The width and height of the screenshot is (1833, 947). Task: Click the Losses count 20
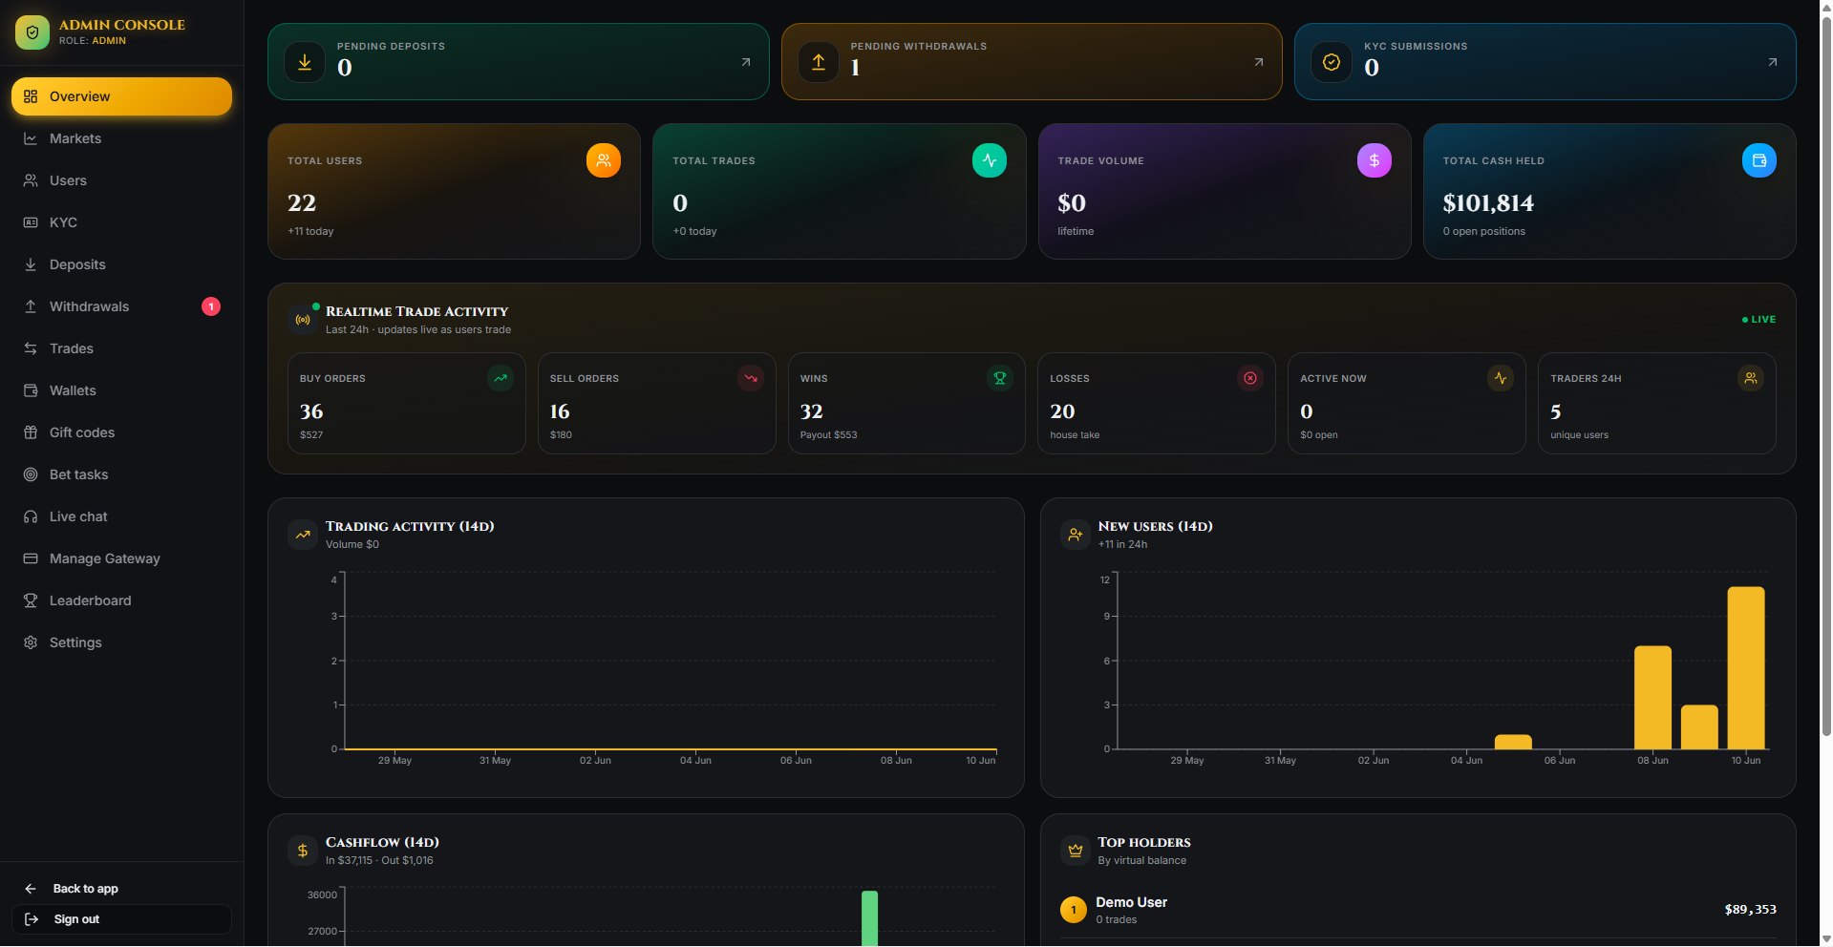coord(1062,411)
